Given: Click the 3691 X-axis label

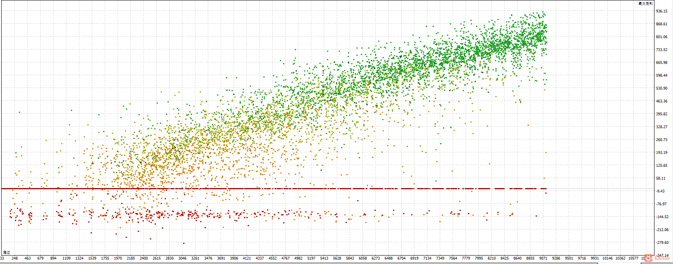Looking at the screenshot, I should 221,258.
